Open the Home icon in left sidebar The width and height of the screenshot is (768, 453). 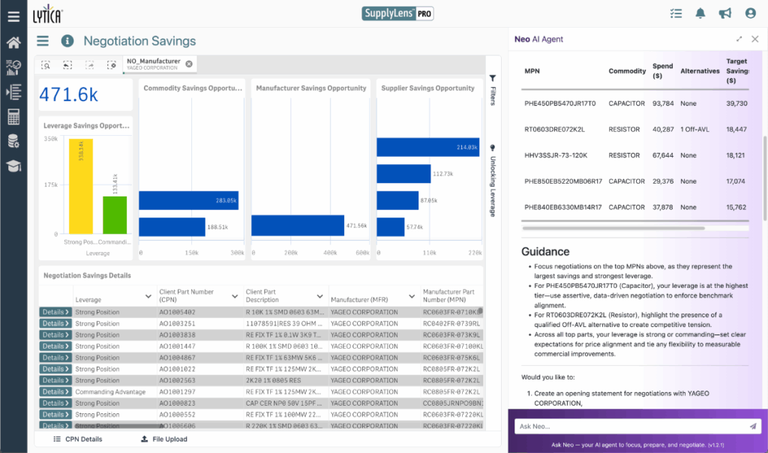click(13, 42)
